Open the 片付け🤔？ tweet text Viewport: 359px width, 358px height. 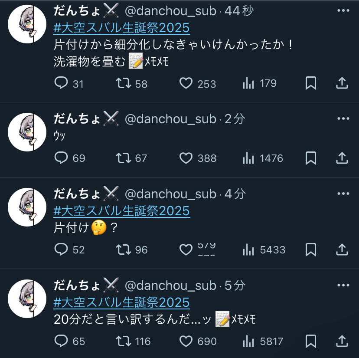click(x=85, y=228)
